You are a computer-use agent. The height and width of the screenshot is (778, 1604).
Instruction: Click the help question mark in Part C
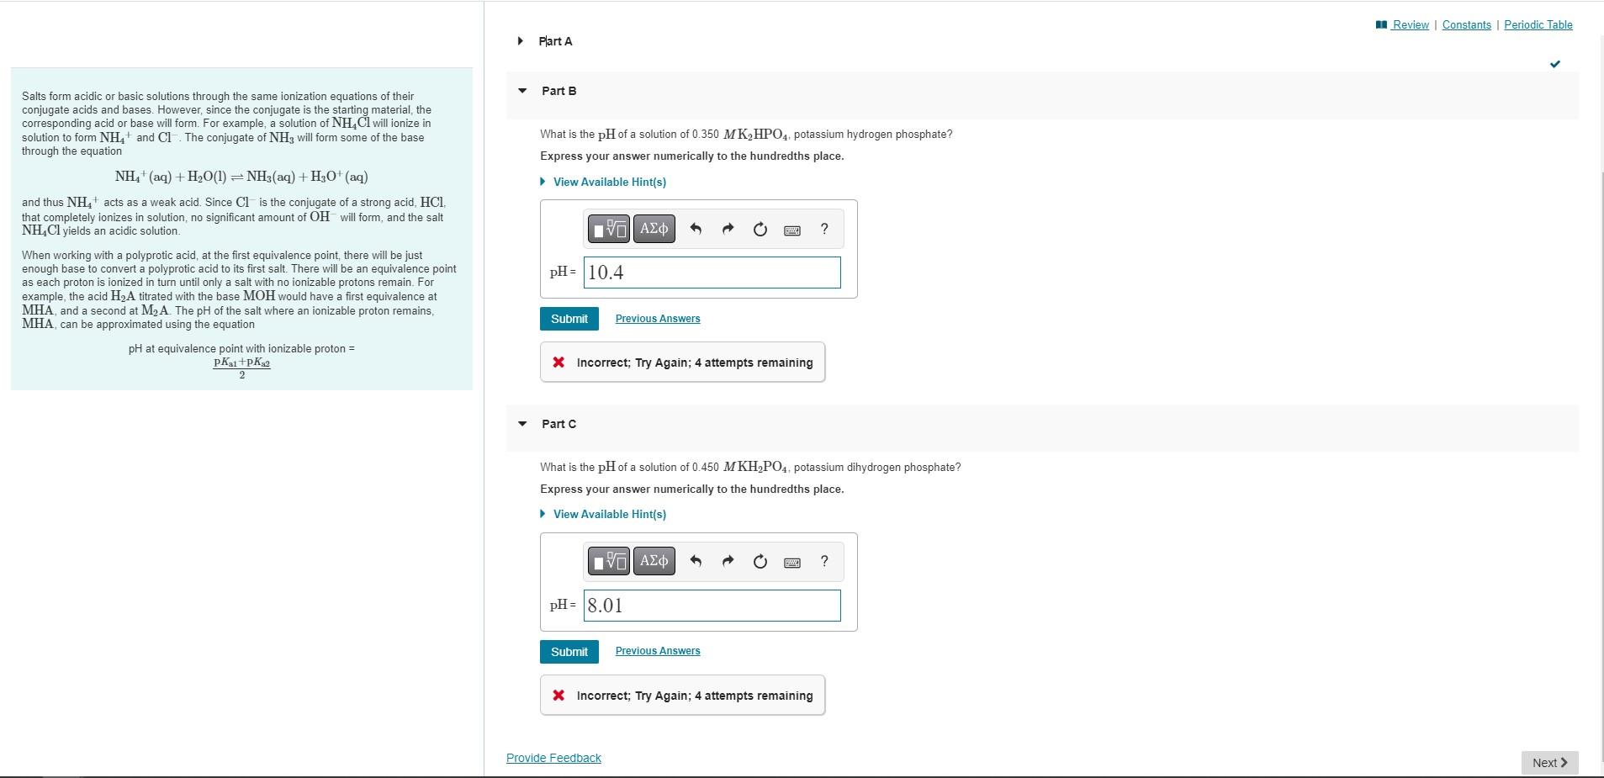coord(824,561)
